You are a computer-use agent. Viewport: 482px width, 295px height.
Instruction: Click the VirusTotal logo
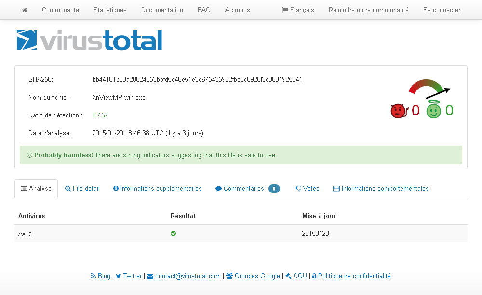pyautogui.click(x=89, y=40)
